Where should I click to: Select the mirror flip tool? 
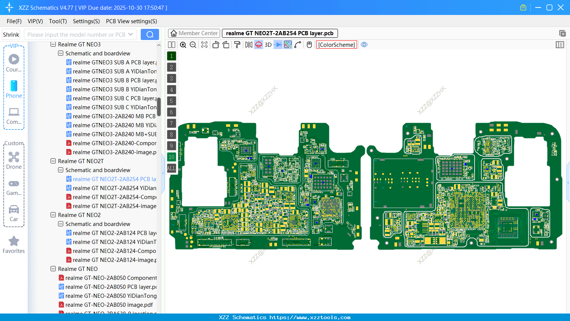(x=248, y=45)
